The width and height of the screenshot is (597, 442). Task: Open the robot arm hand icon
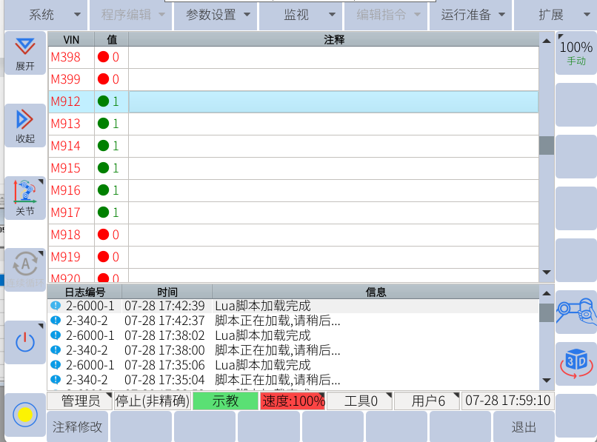click(x=576, y=311)
